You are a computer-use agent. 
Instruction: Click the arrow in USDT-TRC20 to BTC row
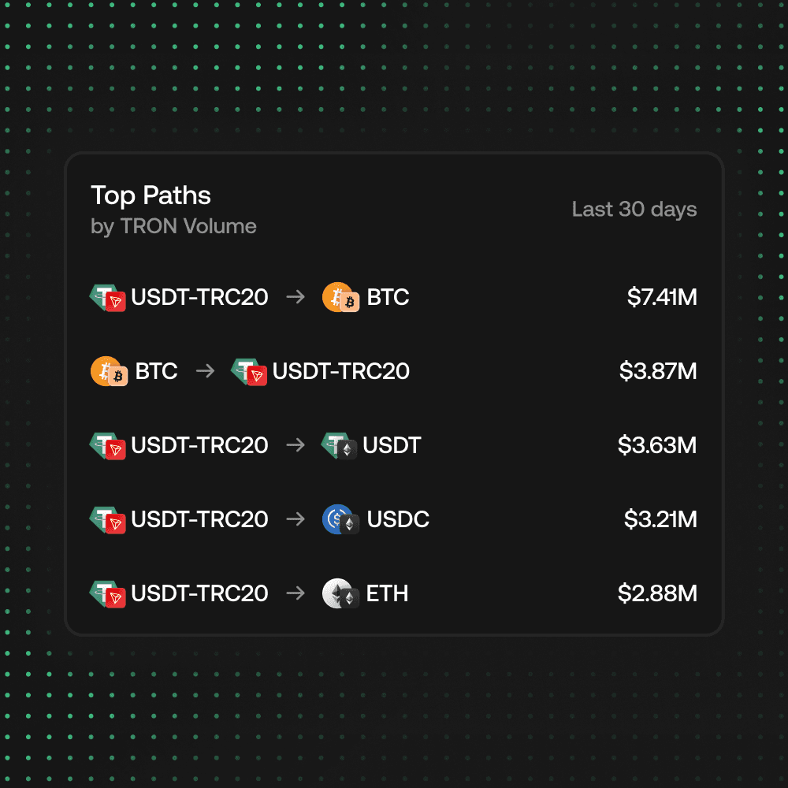pos(295,297)
